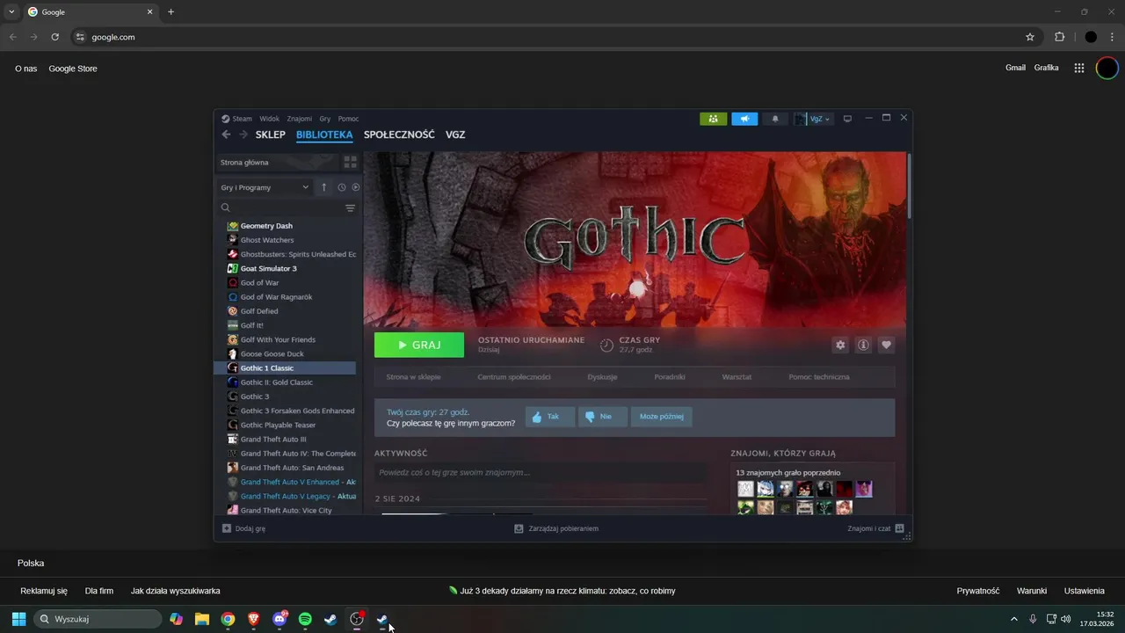This screenshot has width=1125, height=633.
Task: Open Gothic game settings gear icon
Action: [x=840, y=346]
